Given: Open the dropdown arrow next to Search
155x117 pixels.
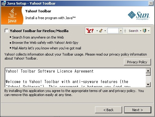Looking at the screenshot, I should (141, 31).
